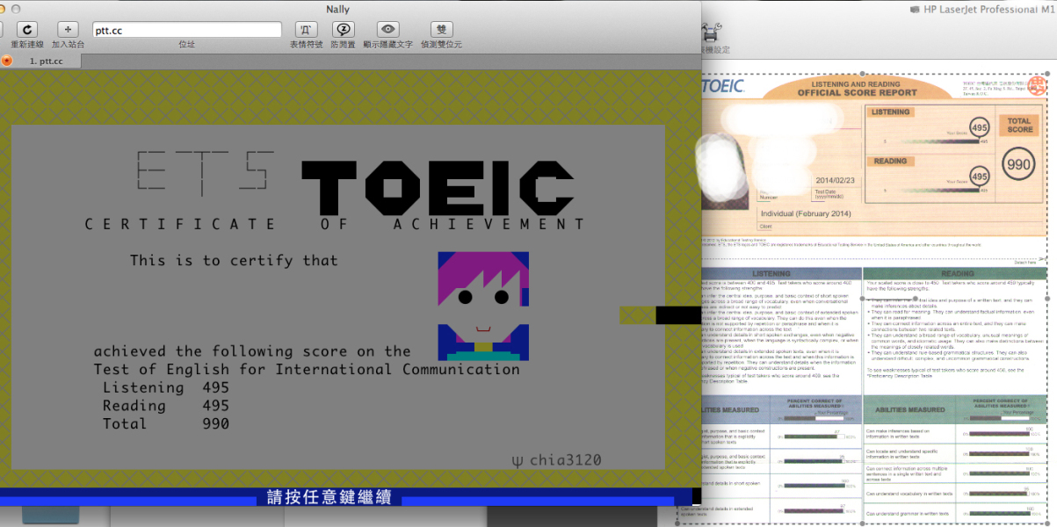The image size is (1057, 527).
Task: Select the "1. ptt.cc" tab
Action: tap(46, 61)
